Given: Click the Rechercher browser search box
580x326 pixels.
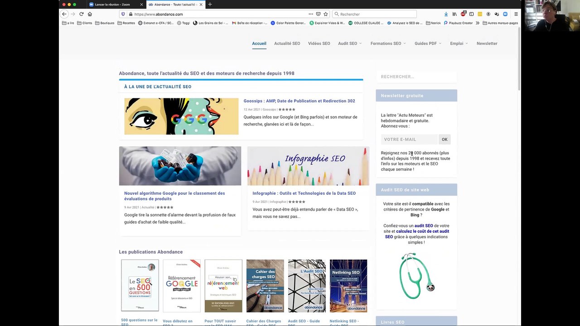Looking at the screenshot, I should click(374, 14).
